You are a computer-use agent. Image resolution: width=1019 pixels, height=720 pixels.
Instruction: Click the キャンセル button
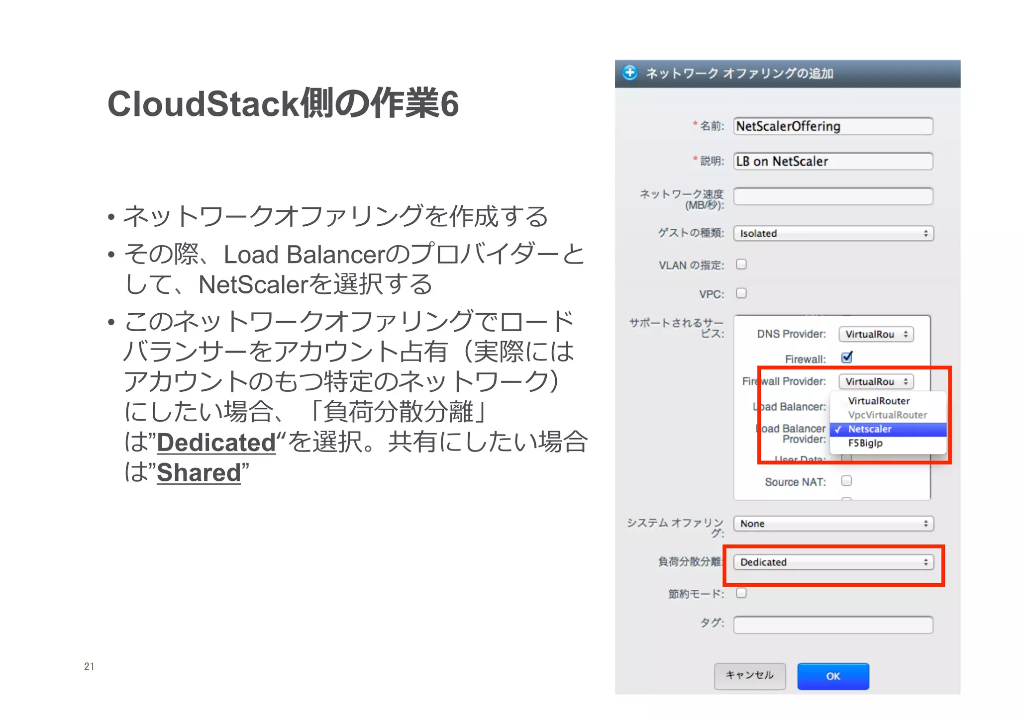pos(750,676)
